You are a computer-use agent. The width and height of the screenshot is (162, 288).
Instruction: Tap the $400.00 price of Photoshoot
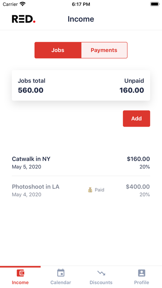[138, 187]
